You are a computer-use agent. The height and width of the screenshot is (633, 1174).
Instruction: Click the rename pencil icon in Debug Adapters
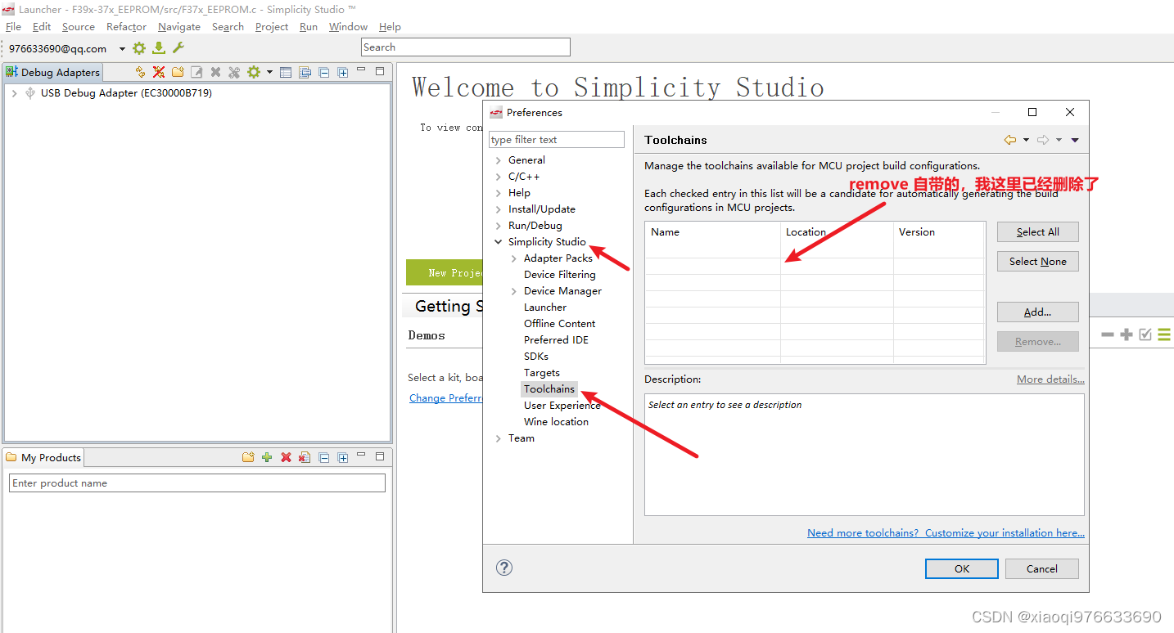pyautogui.click(x=196, y=72)
